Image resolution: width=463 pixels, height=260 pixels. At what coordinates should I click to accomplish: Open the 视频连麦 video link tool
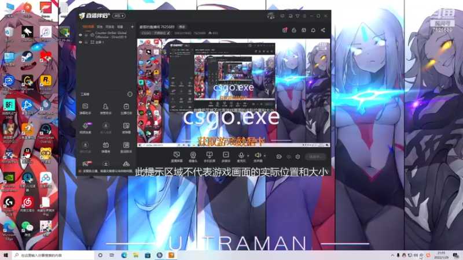click(85, 128)
